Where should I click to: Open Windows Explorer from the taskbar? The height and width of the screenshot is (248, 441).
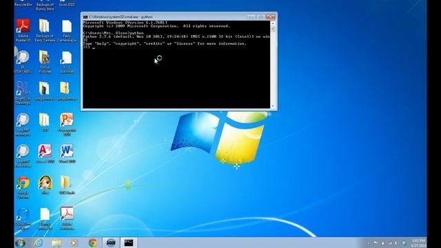tap(57, 242)
